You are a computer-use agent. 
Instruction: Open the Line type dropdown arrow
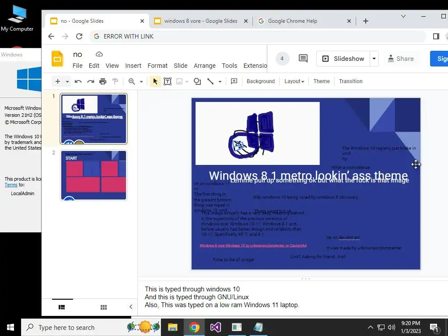tap(220, 81)
